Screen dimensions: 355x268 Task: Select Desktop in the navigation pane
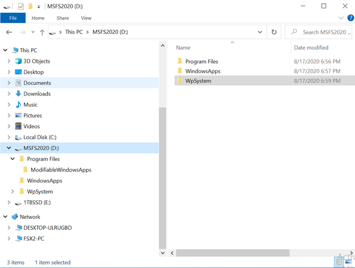[x=33, y=72]
